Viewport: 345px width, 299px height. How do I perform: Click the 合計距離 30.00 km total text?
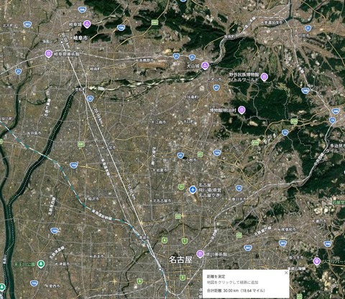pyautogui.click(x=236, y=290)
